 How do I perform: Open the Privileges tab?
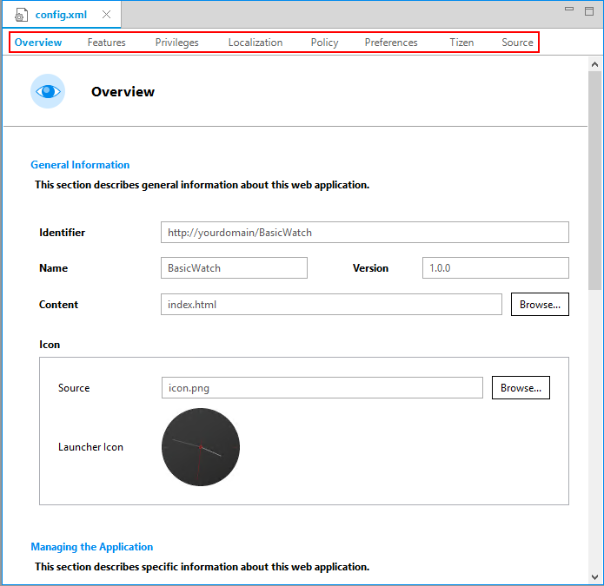(x=176, y=43)
